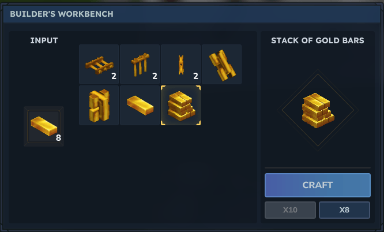Screen dimensions: 384x232
Task: Click the Builder's Workbench title bar
Action: (191, 14)
